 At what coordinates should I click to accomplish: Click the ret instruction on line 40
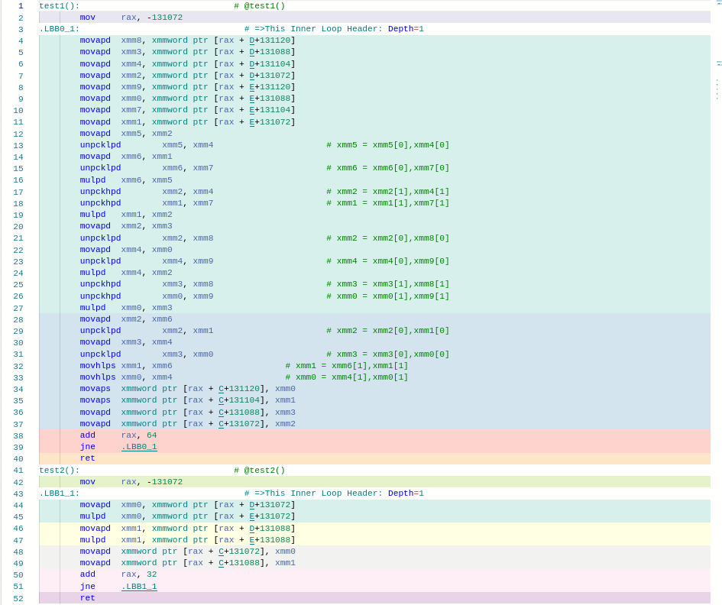[87, 458]
